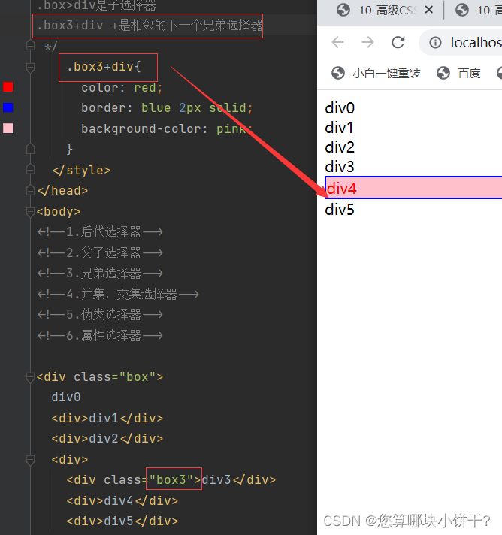
Task: Select the first 10-高级CSS tab
Action: coord(383,11)
